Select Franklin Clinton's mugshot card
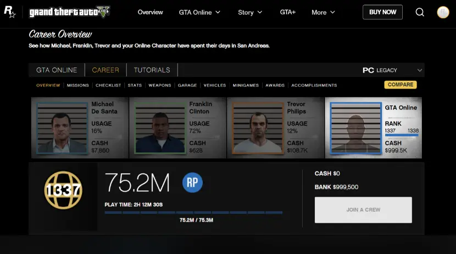Image resolution: width=456 pixels, height=254 pixels. [177, 128]
